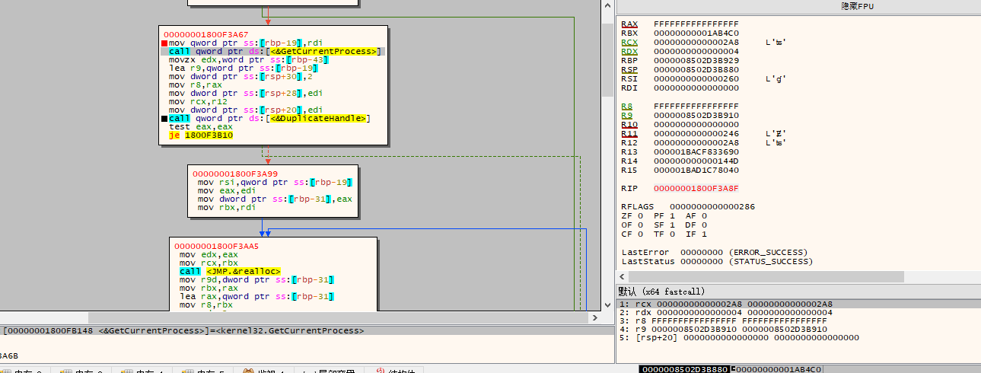Click the RDX register name
Screen dimensions: 981x373
(629, 52)
